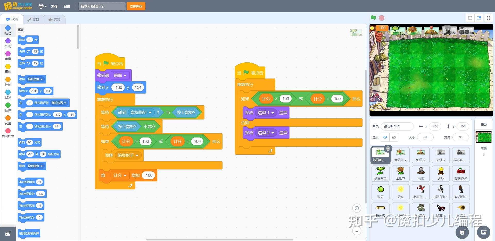Screen dimensions: 495x241
Task: Click the palette 左转 15 度 block
Action: pos(31,63)
